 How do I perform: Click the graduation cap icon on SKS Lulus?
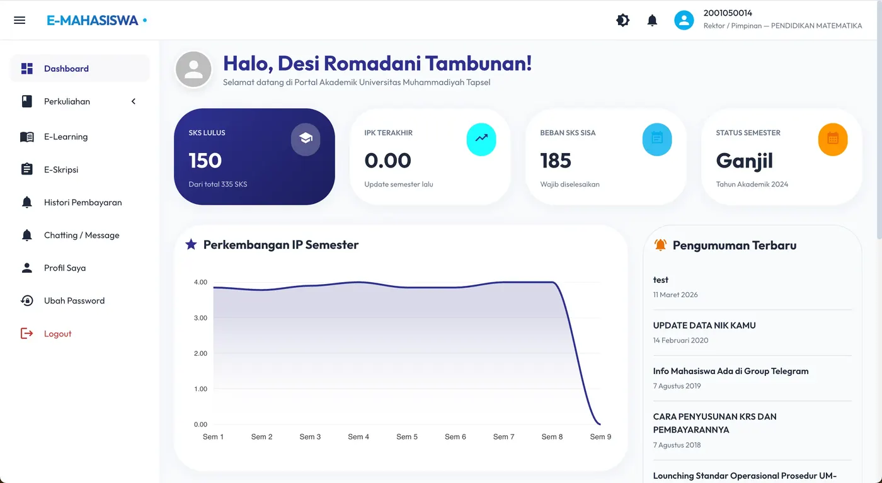306,139
